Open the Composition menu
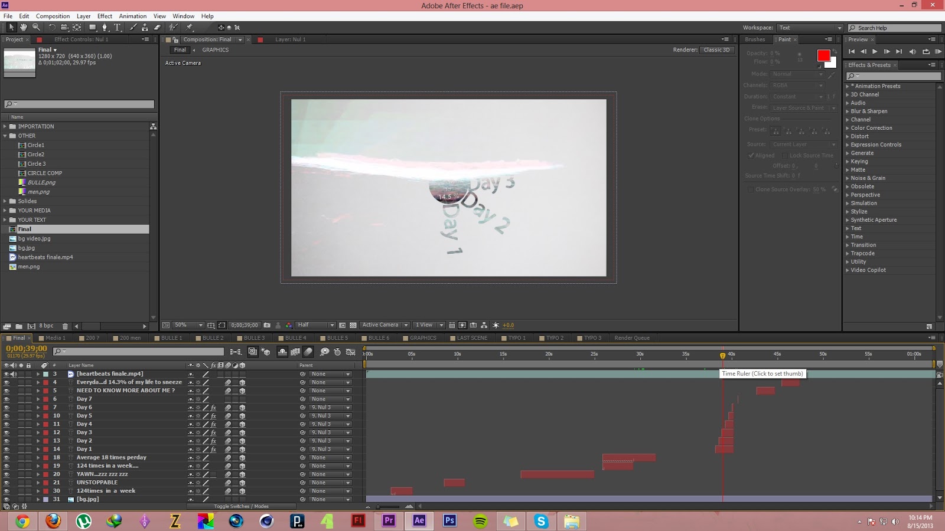This screenshot has height=531, width=945. [53, 16]
